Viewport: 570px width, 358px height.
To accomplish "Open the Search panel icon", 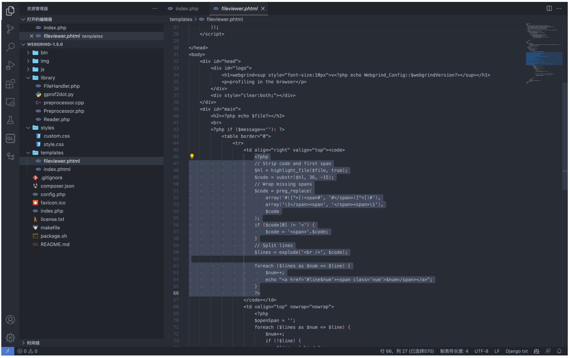I will click(x=10, y=47).
